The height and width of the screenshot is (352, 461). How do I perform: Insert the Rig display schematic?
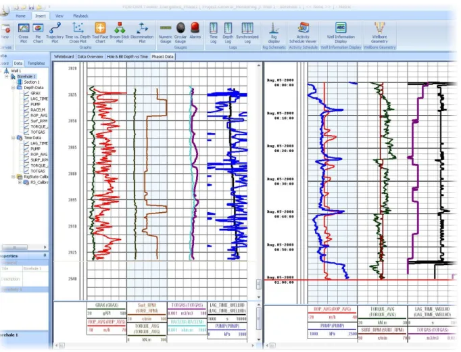point(274,32)
